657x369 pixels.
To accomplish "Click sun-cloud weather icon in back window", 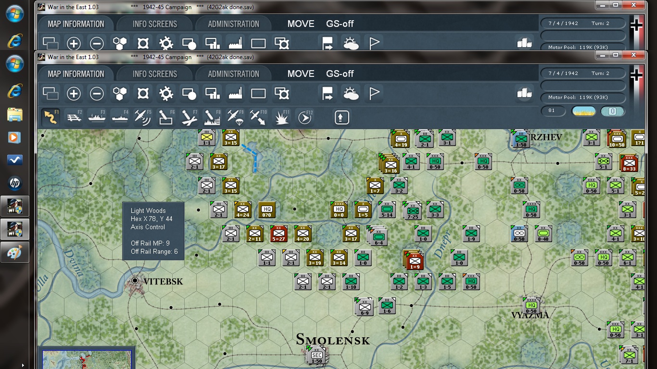I will (x=351, y=44).
